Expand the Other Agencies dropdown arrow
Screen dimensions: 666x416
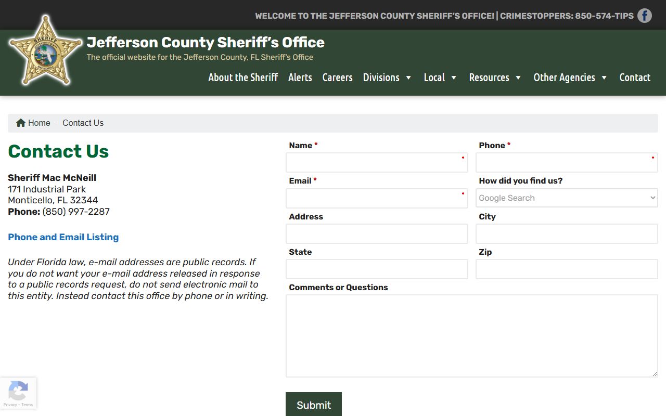click(x=604, y=77)
